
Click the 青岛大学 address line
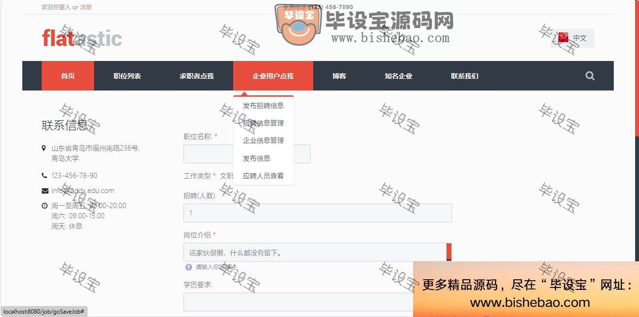coord(66,158)
